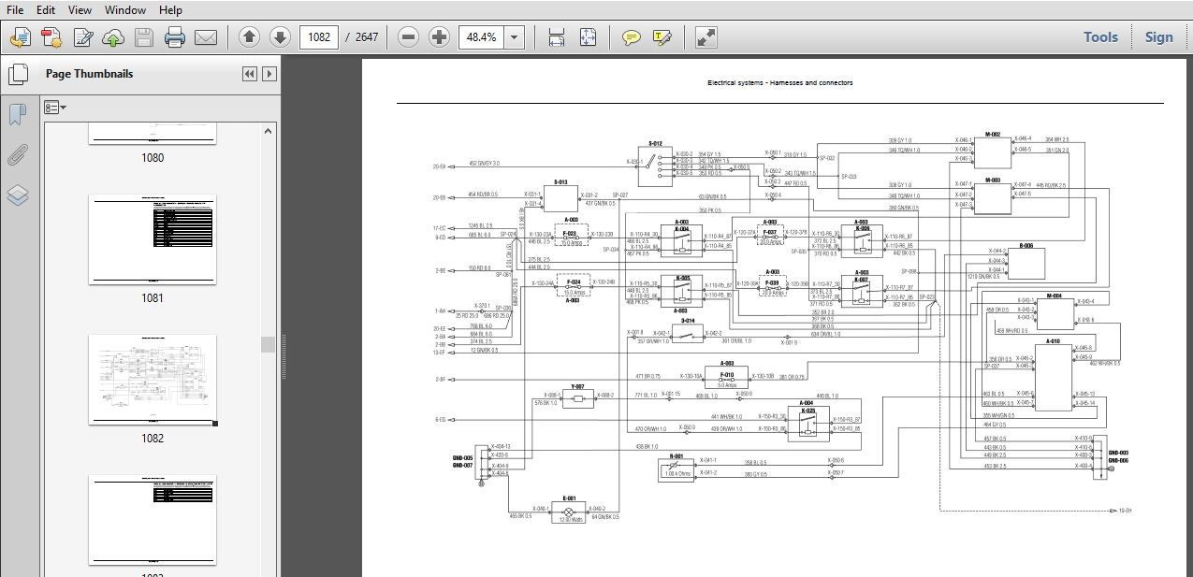1193x577 pixels.
Task: Open the Help menu
Action: click(x=170, y=10)
